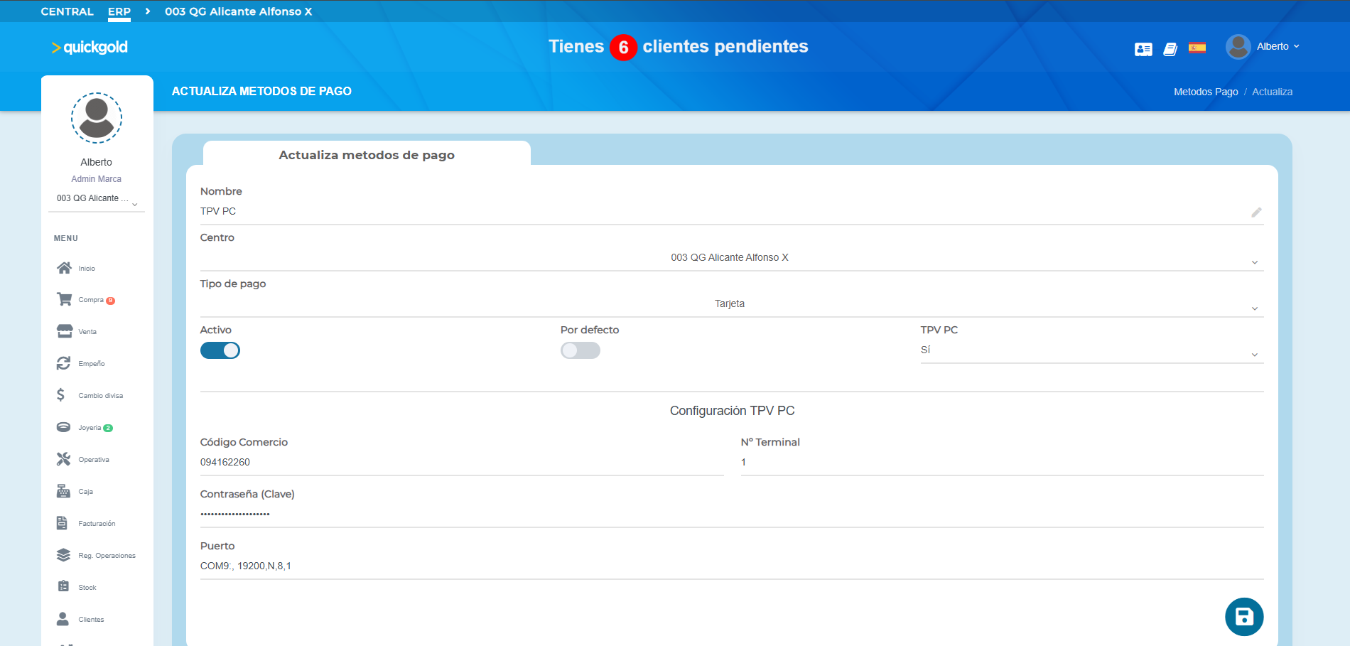Enable the Por defecto toggle

tap(580, 350)
